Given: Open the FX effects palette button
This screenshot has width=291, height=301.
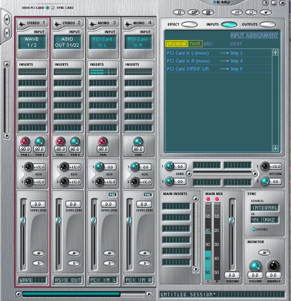Looking at the screenshot, I should point(238,12).
